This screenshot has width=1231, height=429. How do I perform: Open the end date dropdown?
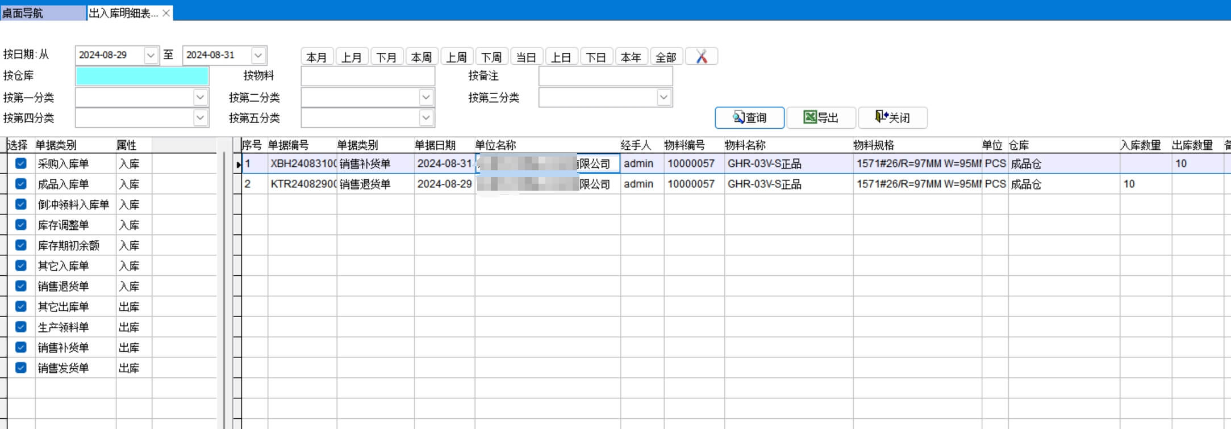point(258,55)
